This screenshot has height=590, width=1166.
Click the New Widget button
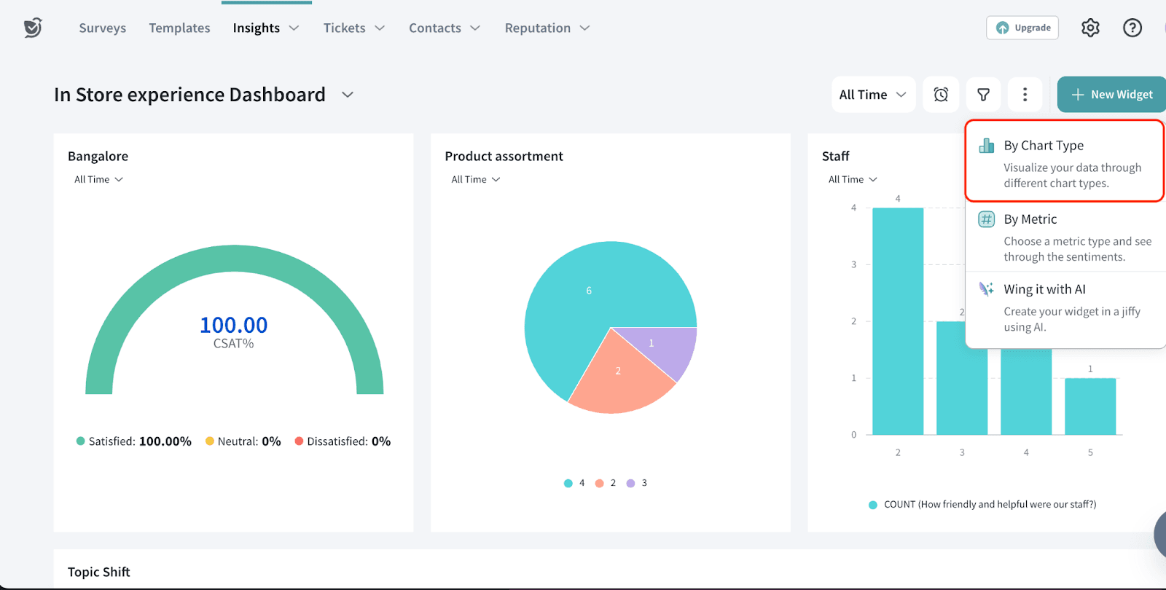(1111, 95)
